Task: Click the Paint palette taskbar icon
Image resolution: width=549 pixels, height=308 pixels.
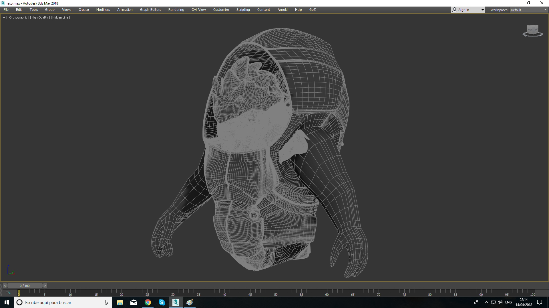Action: [x=190, y=302]
